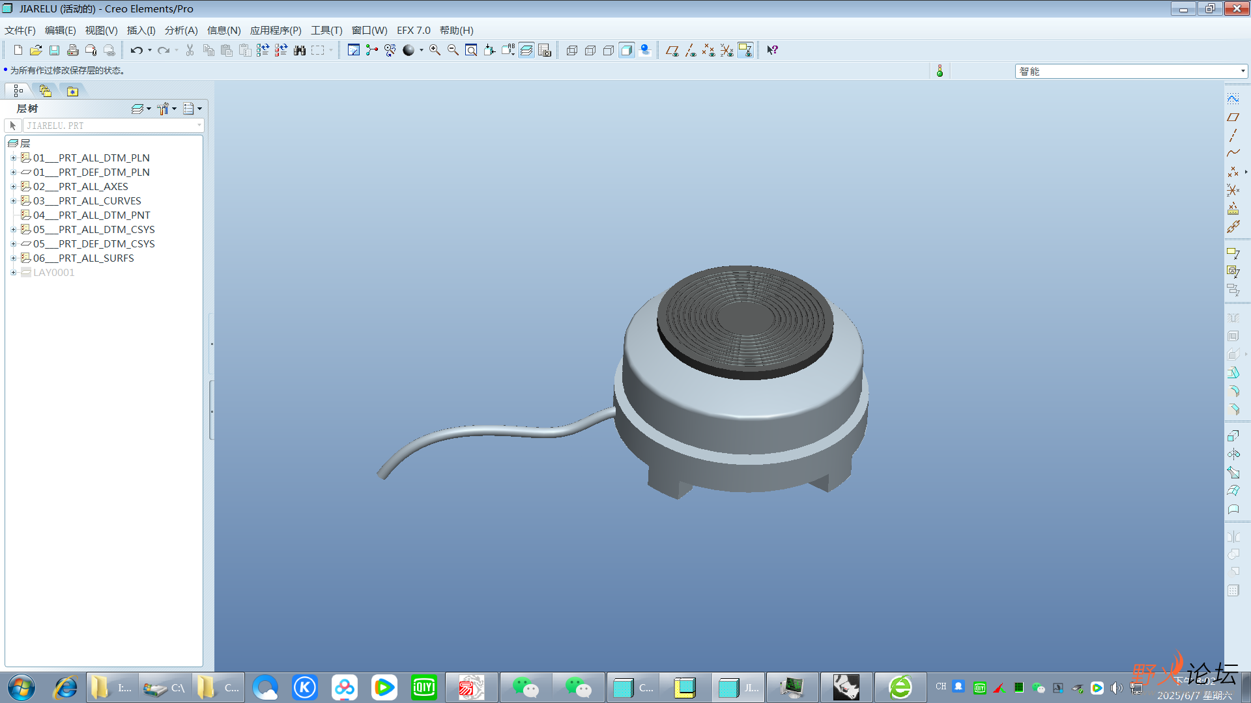Open the EFX 7.0 menu
Viewport: 1251px width, 703px height.
(414, 31)
